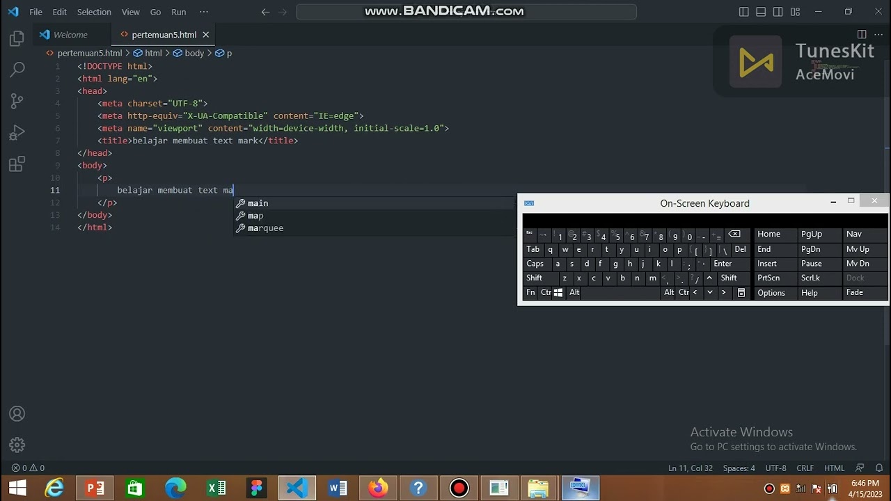
Task: Open Excel from the taskbar
Action: point(216,488)
